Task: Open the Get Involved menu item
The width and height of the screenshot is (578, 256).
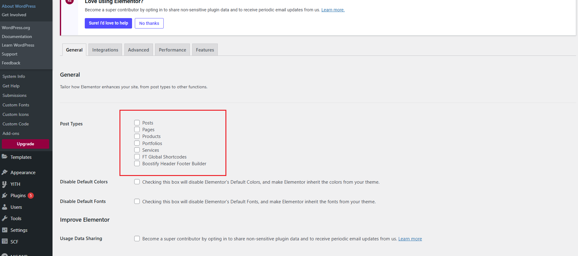Action: (x=14, y=15)
